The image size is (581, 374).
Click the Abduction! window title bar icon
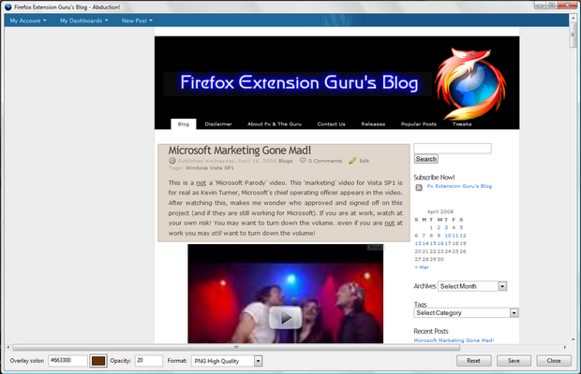[7, 6]
